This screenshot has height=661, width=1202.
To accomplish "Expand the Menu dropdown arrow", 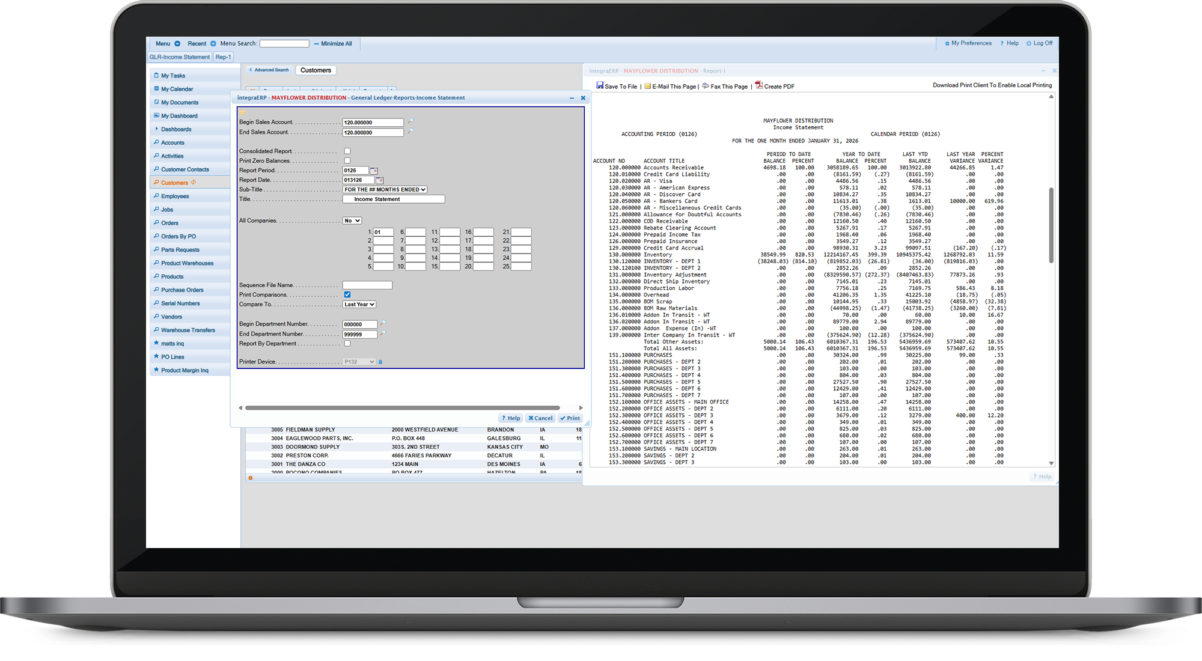I will [177, 43].
